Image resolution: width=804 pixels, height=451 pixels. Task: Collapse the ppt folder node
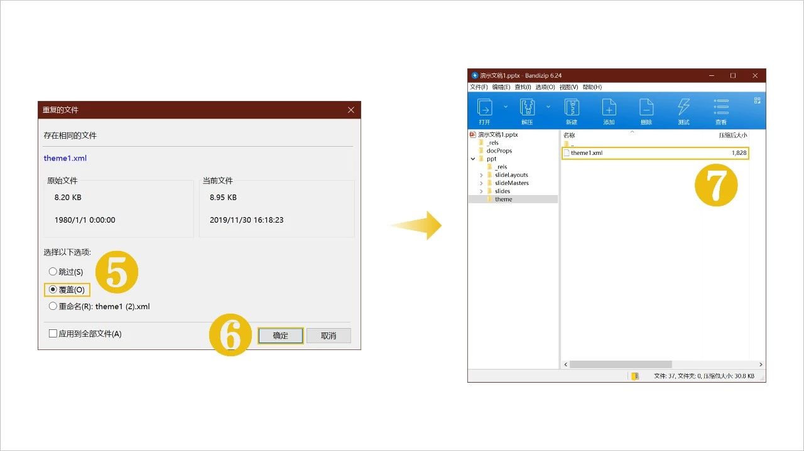473,159
